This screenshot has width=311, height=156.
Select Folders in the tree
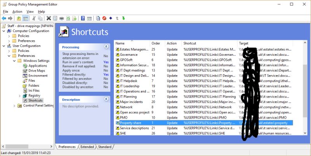pyautogui.click(x=34, y=86)
